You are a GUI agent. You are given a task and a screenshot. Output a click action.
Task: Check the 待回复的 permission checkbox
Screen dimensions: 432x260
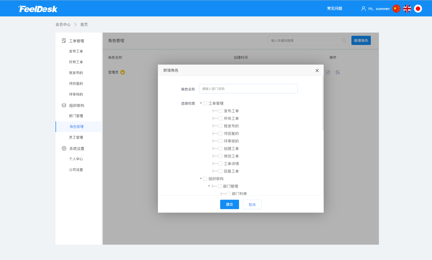[x=220, y=133]
